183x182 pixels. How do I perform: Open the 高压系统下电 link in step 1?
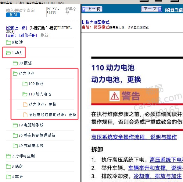(x=166, y=160)
